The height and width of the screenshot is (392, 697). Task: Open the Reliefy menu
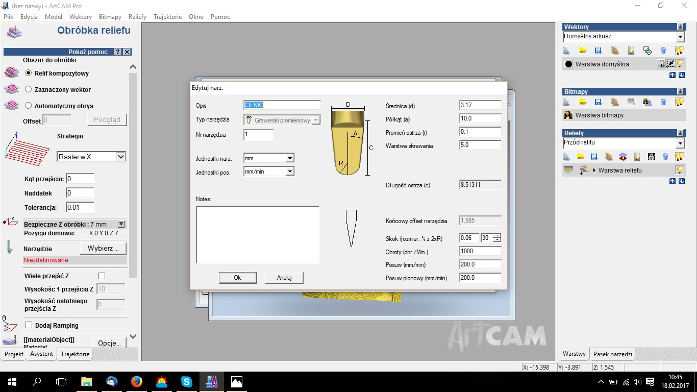[x=137, y=17]
